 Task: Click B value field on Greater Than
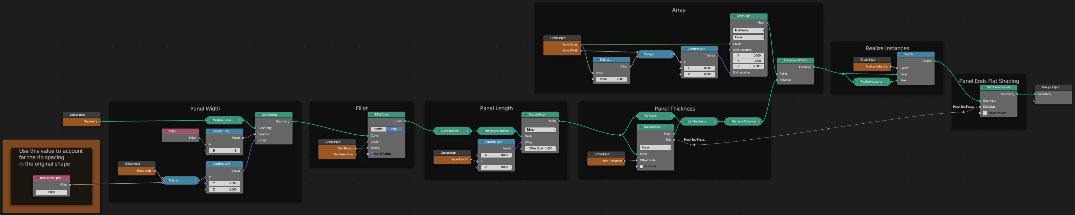tap(225, 151)
